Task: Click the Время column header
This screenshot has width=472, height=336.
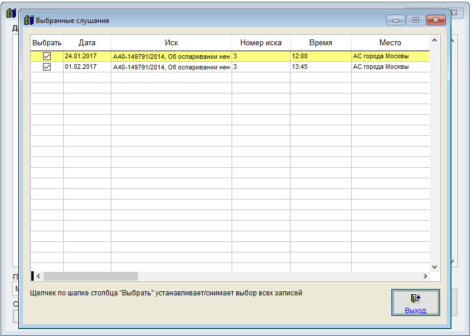Action: click(x=321, y=43)
